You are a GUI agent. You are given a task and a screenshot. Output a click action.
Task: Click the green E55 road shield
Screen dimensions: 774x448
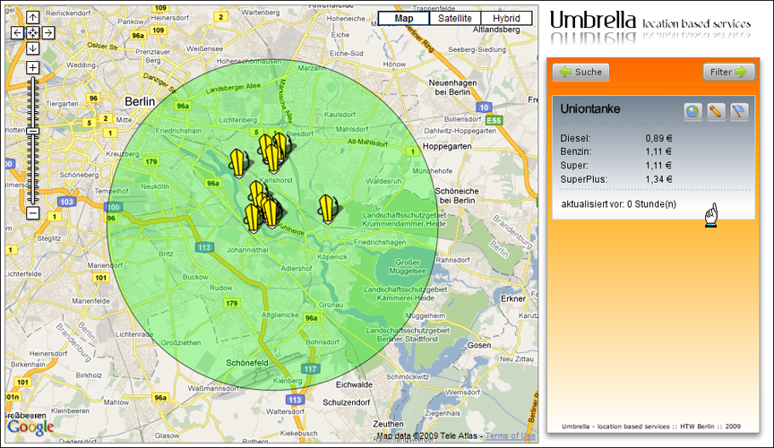click(x=494, y=121)
